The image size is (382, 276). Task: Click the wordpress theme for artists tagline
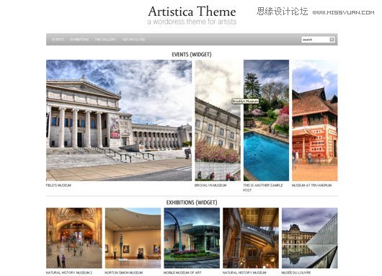(192, 22)
